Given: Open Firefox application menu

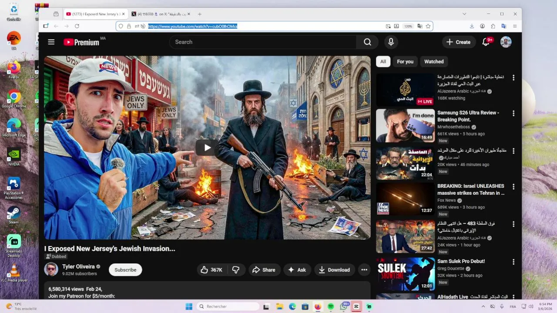Looking at the screenshot, I should pos(515,26).
